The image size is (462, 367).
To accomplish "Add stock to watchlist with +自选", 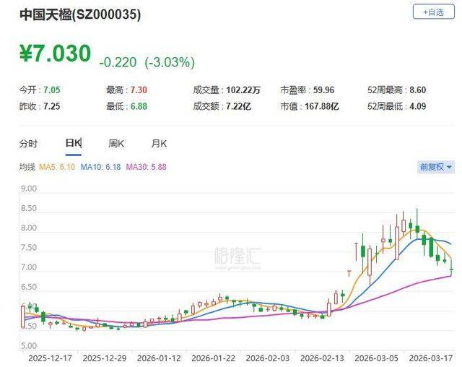I will pyautogui.click(x=433, y=12).
